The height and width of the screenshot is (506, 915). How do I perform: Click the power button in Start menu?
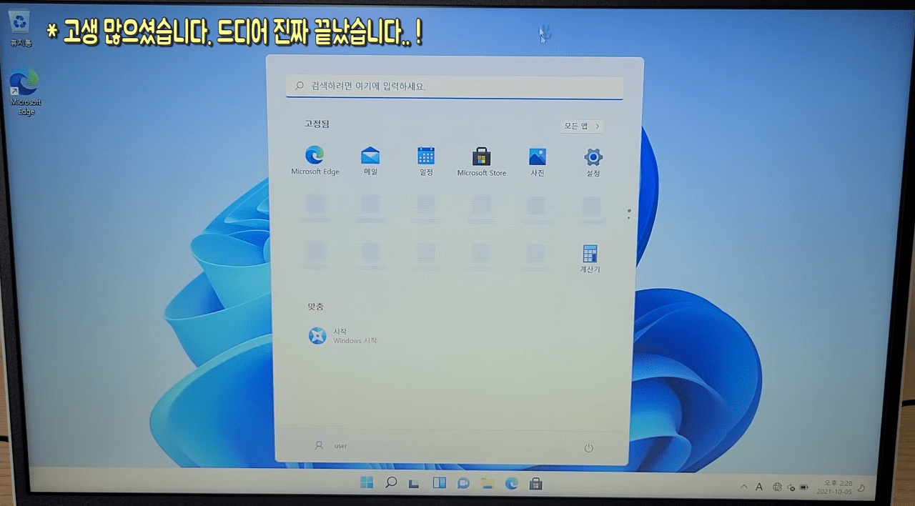pyautogui.click(x=588, y=448)
